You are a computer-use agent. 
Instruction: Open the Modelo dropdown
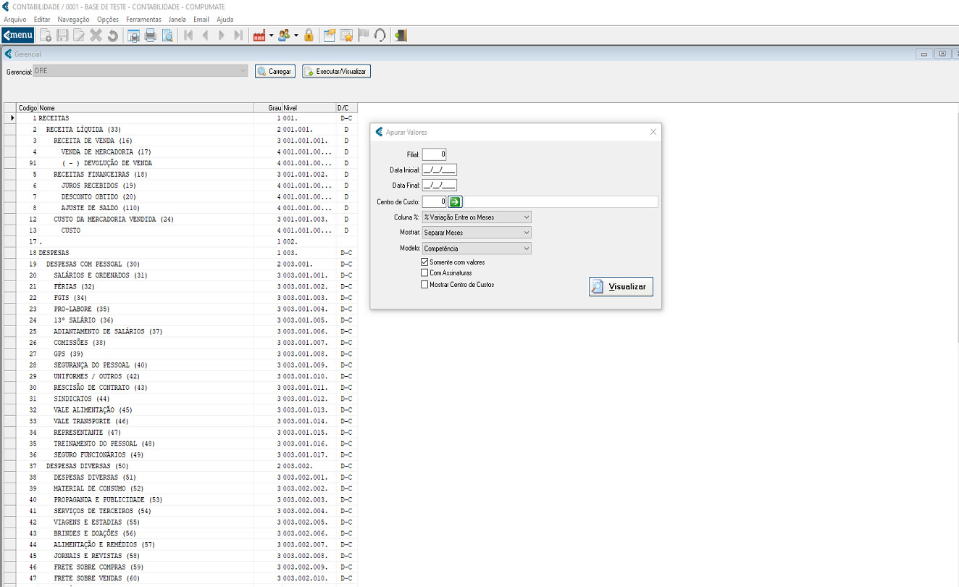(477, 249)
